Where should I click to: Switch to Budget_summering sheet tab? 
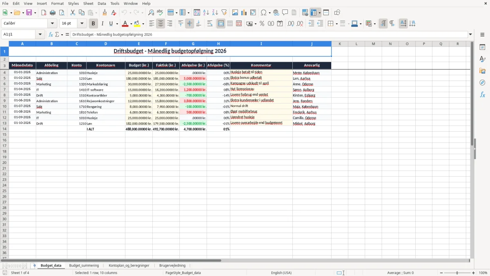pyautogui.click(x=84, y=265)
